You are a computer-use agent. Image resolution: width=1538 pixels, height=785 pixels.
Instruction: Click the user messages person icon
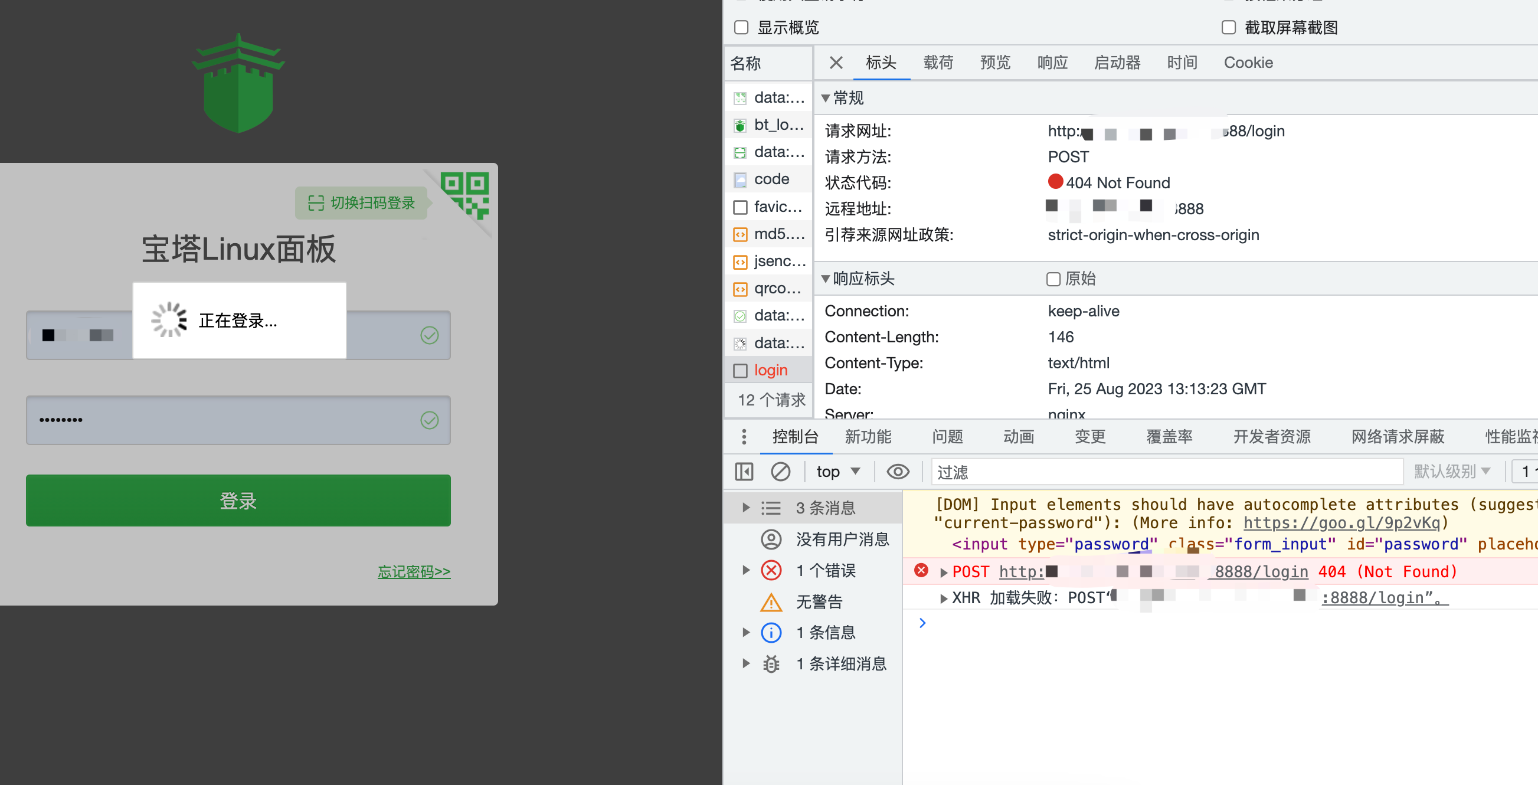coord(771,539)
